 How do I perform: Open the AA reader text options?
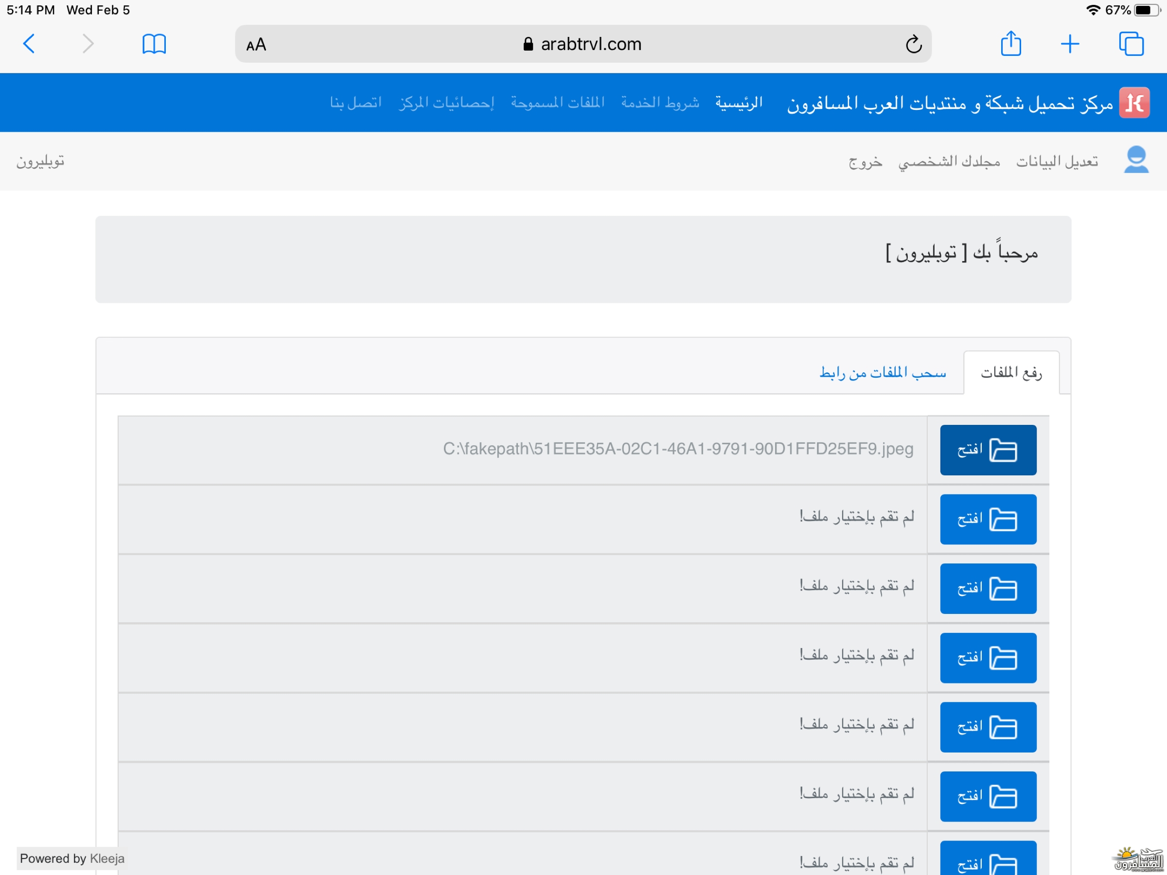click(x=256, y=45)
